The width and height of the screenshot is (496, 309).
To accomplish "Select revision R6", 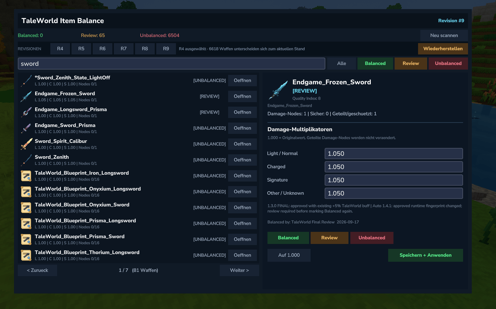I will click(103, 49).
